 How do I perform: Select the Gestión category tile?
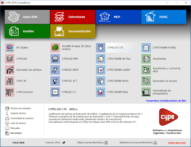pos(27,31)
